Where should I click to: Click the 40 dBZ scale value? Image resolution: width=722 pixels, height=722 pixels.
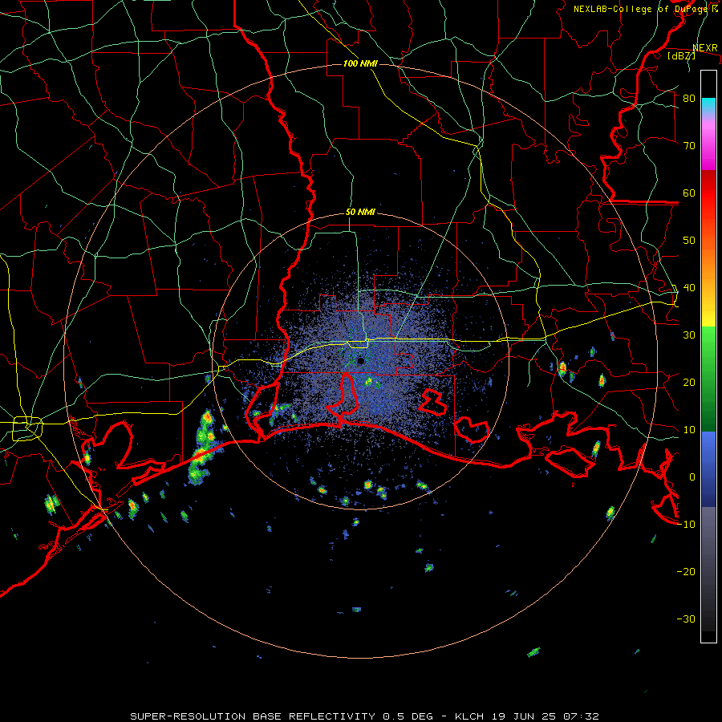coord(689,288)
